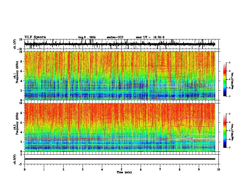Click time-axis tick label "6"
This screenshot has height=190, width=246.
click(x=141, y=170)
